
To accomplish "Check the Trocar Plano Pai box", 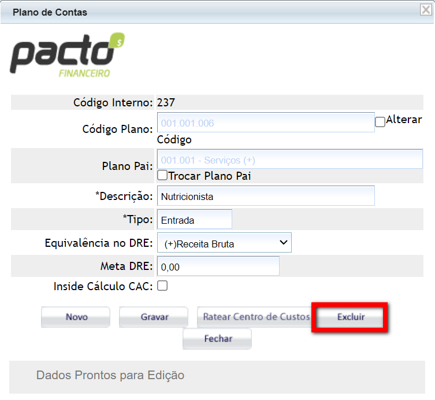I will tap(162, 175).
